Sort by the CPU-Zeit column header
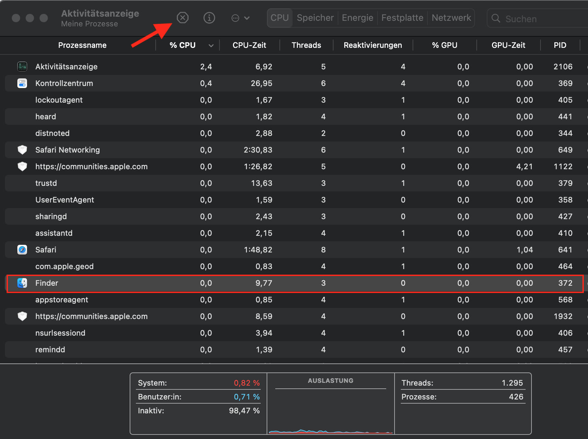The width and height of the screenshot is (588, 439). [249, 45]
